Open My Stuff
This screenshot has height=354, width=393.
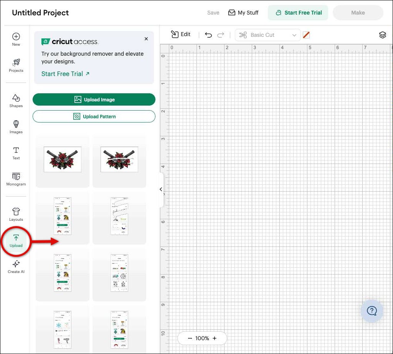[x=243, y=13]
